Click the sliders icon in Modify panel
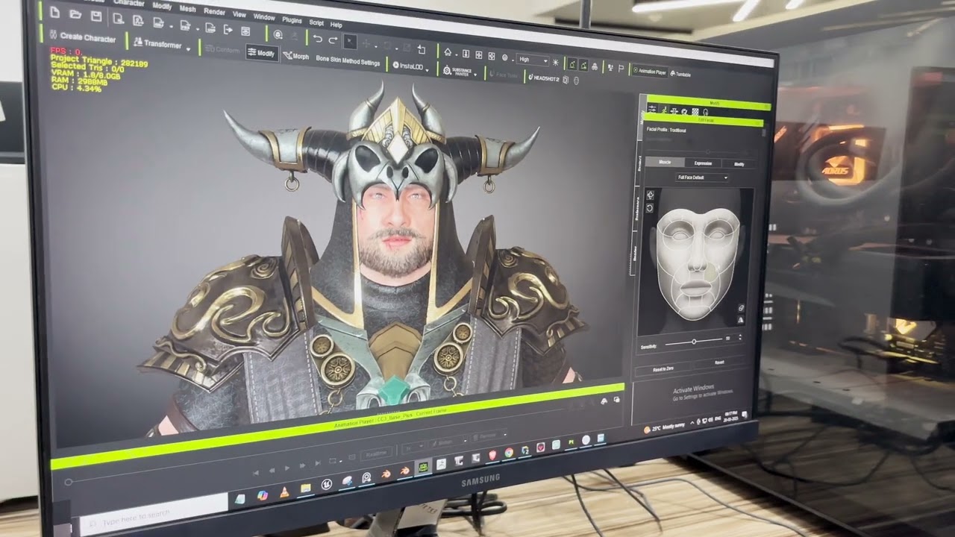955x537 pixels. coord(651,109)
